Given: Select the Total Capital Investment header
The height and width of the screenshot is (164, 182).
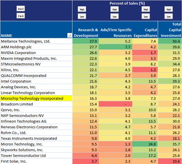Looking at the screenshot, I should pyautogui.click(x=170, y=29).
